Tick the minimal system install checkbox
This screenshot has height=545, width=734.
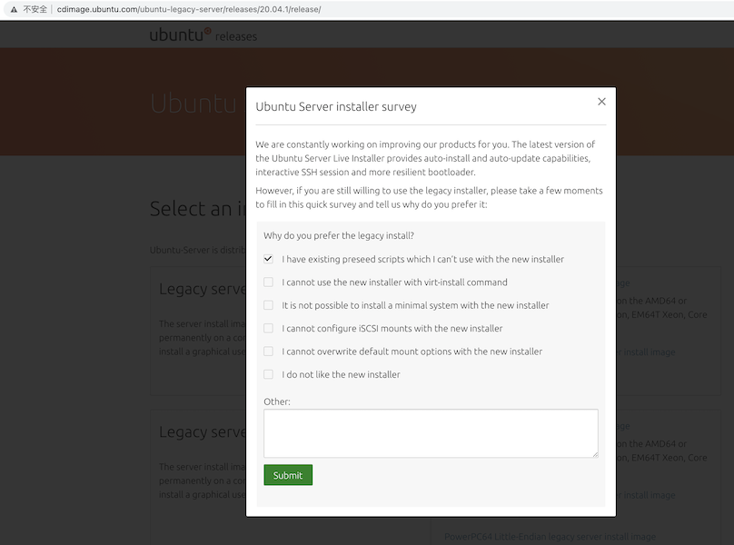269,305
